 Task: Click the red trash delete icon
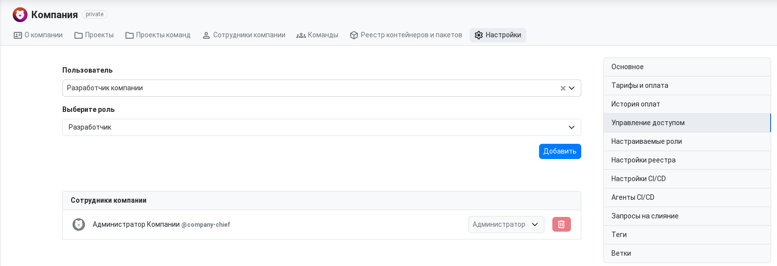pos(562,224)
